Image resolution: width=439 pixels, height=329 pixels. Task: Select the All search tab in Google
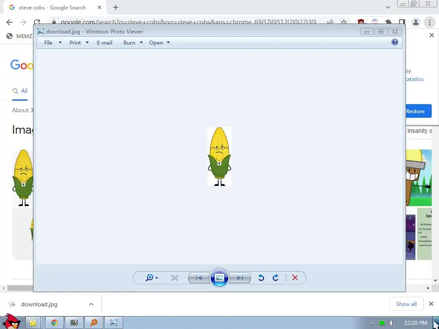click(20, 91)
